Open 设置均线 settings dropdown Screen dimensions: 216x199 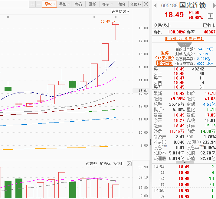[120, 11]
